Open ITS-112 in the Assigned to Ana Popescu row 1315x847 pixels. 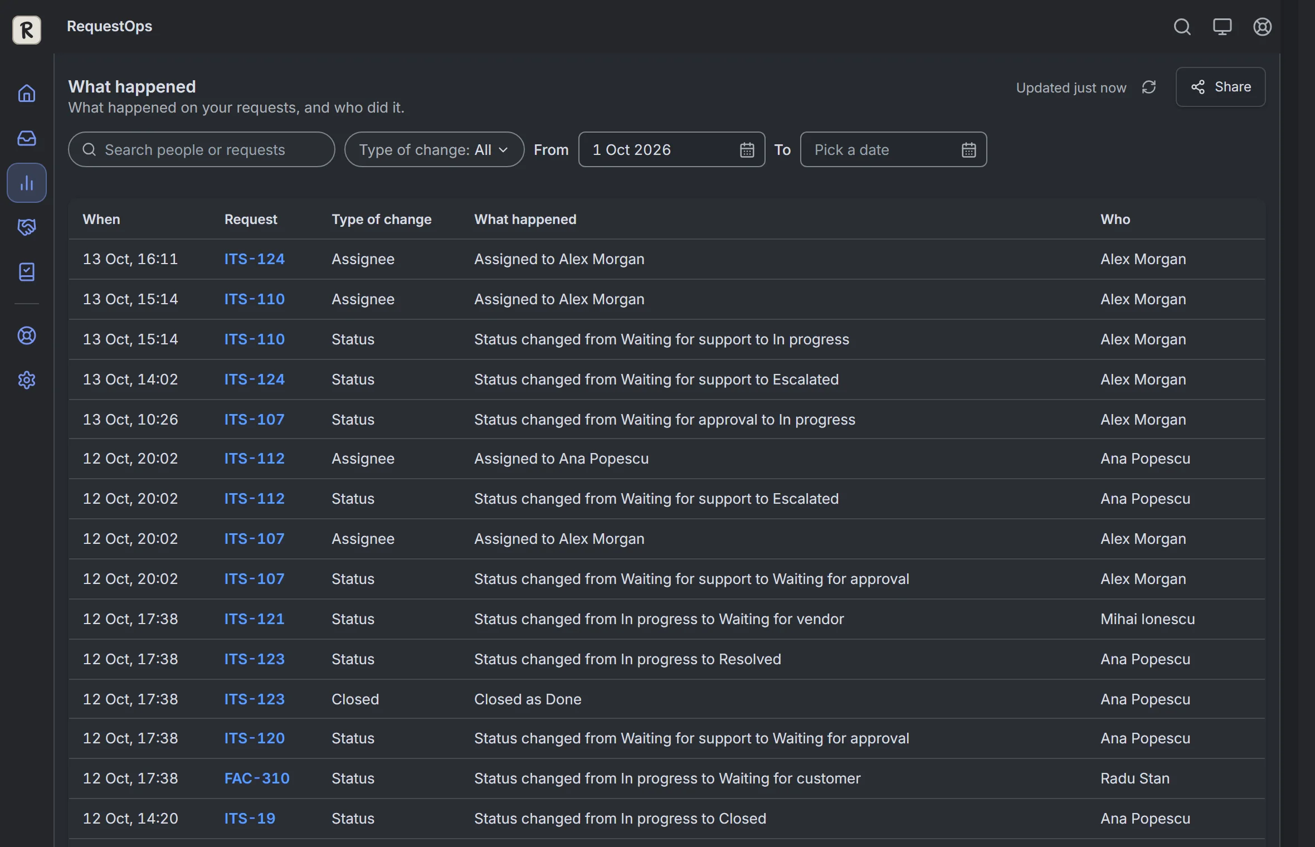point(254,459)
